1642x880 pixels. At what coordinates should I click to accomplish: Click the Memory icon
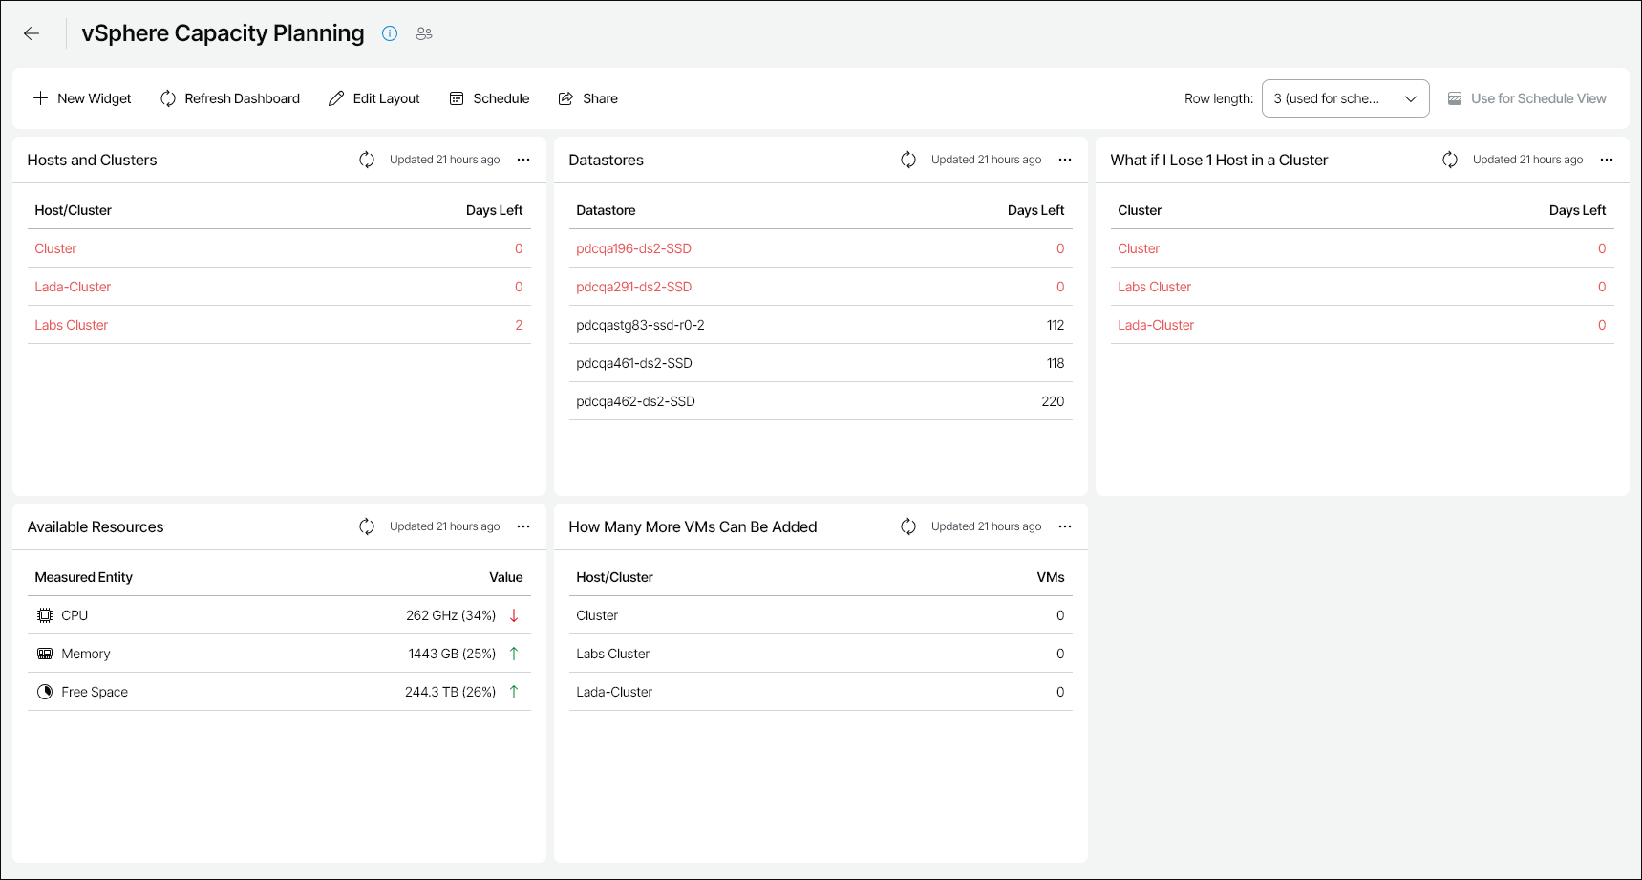point(45,654)
